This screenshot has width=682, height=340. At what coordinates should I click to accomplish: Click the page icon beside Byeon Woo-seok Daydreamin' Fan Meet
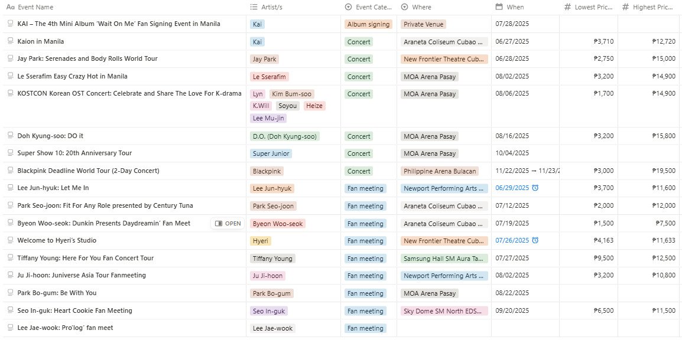[x=11, y=223]
